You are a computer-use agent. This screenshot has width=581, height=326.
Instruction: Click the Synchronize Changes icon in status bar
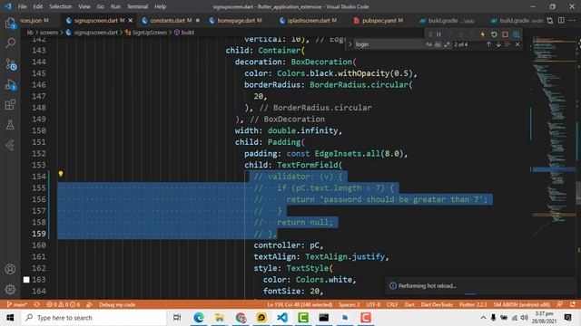pos(36,304)
